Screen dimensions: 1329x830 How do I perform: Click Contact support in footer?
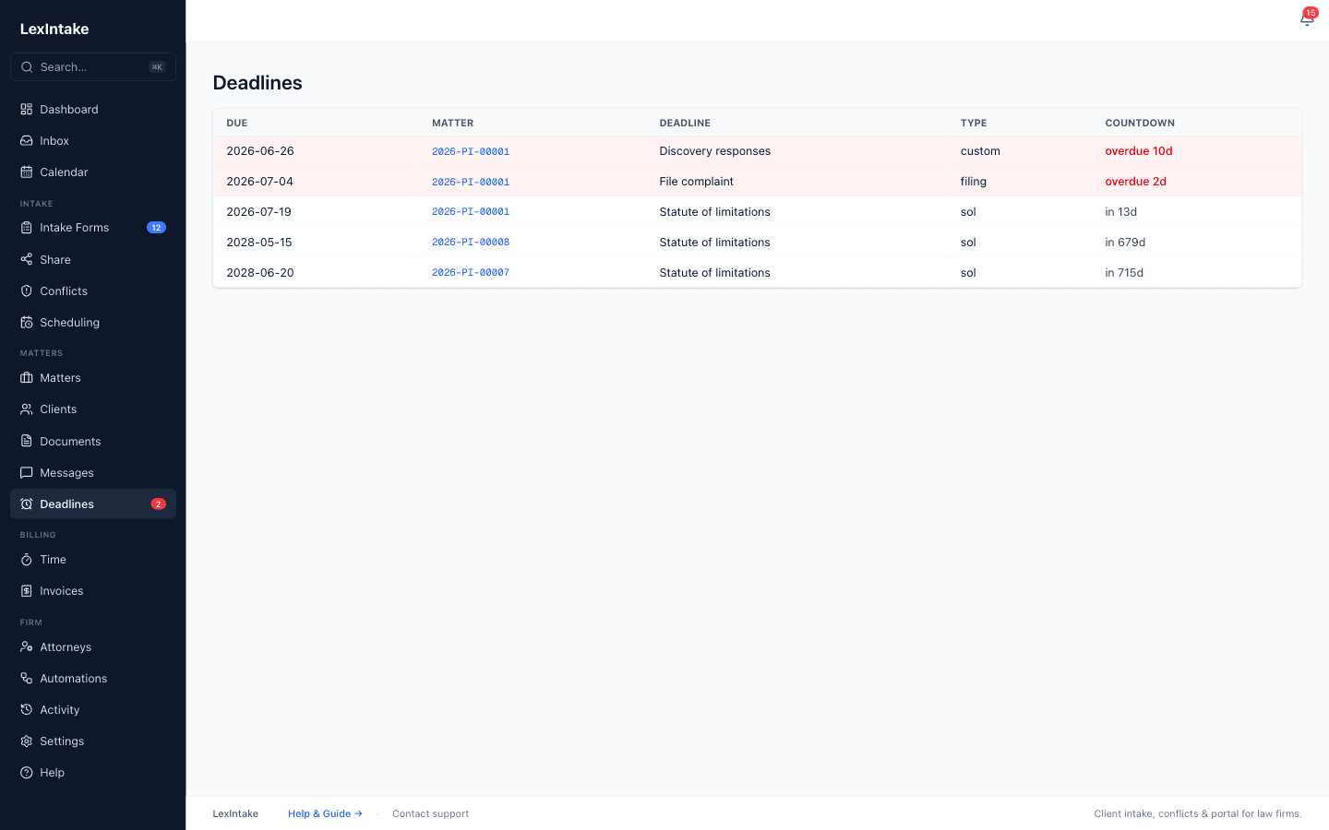click(x=430, y=813)
